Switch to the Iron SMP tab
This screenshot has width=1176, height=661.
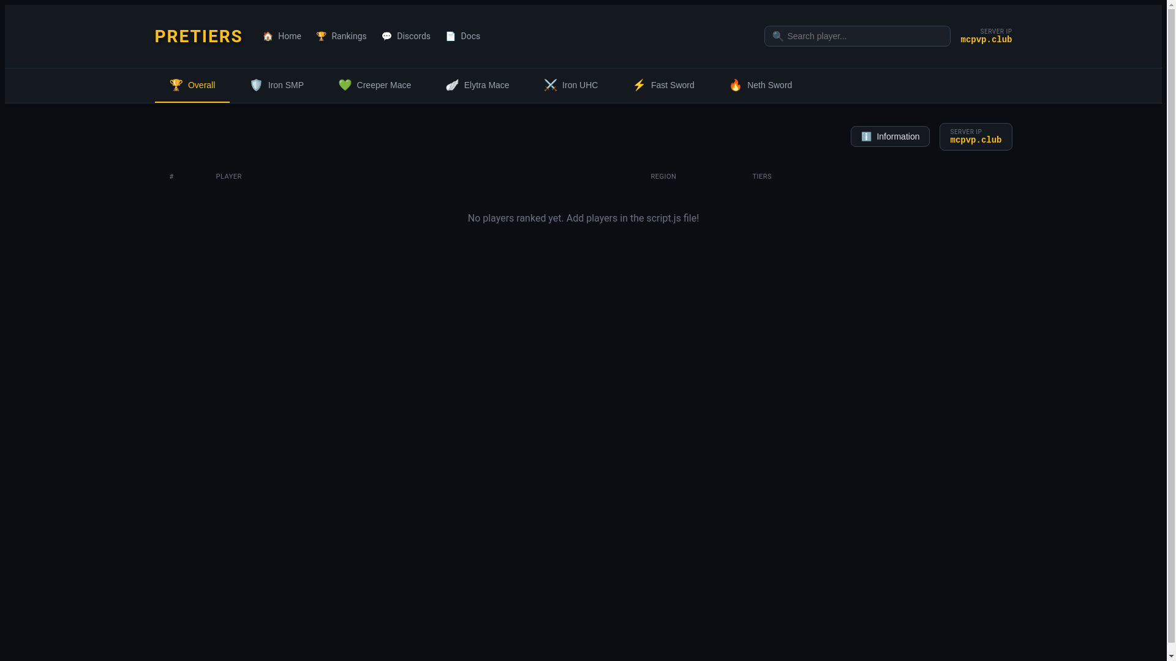point(277,85)
